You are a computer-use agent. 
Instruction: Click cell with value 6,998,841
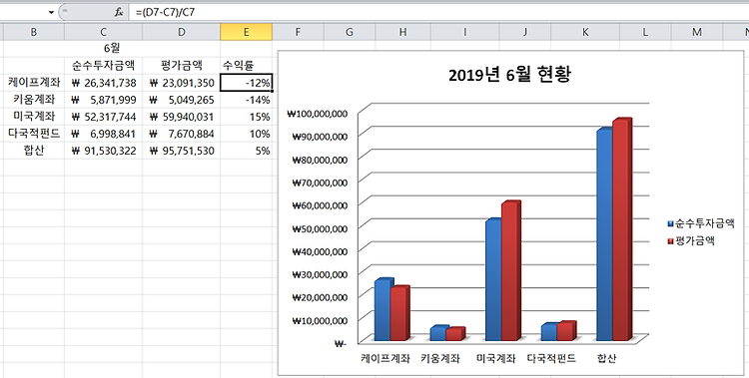(103, 134)
